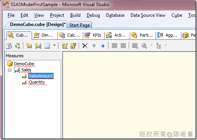Select Sales measure group
This screenshot has width=197, height=140.
pos(26,70)
